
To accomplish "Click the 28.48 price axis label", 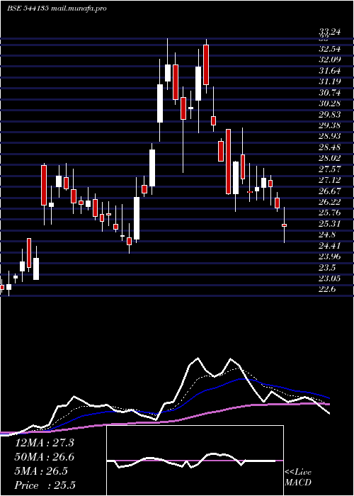I will pos(330,147).
